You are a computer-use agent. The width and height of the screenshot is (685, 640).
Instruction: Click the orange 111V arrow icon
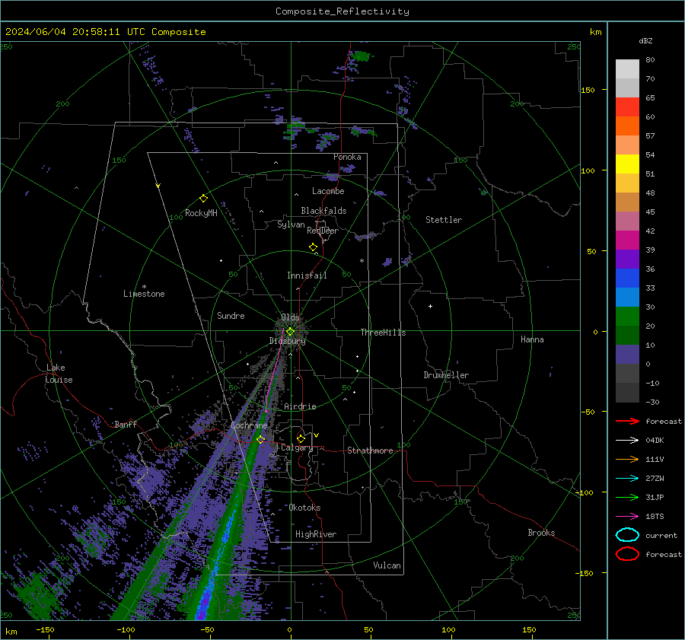pyautogui.click(x=627, y=459)
